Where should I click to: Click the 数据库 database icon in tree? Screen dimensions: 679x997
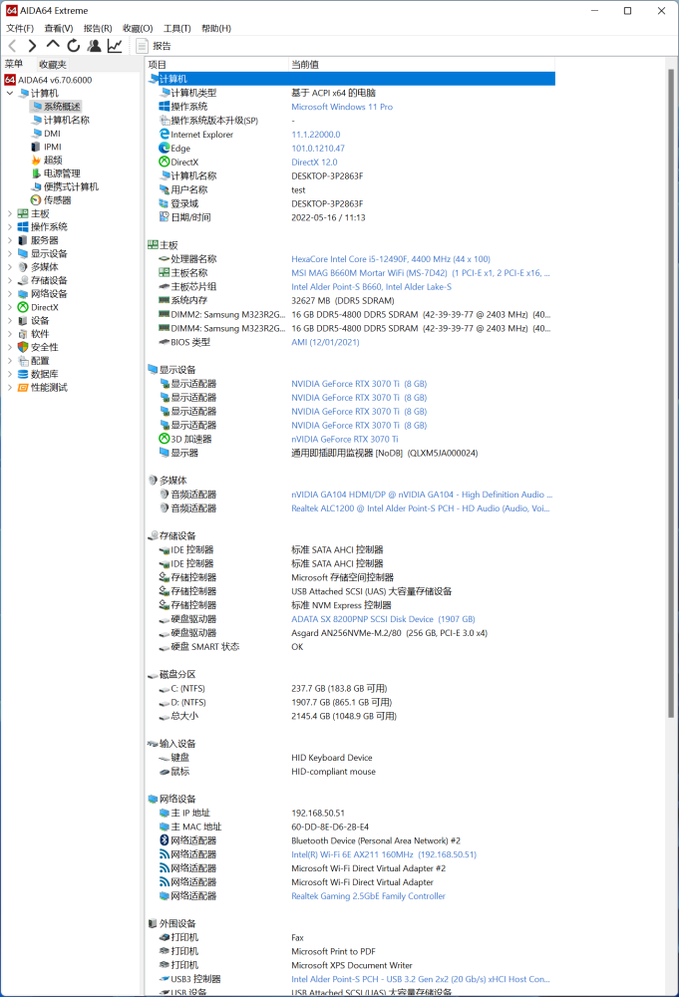click(23, 374)
